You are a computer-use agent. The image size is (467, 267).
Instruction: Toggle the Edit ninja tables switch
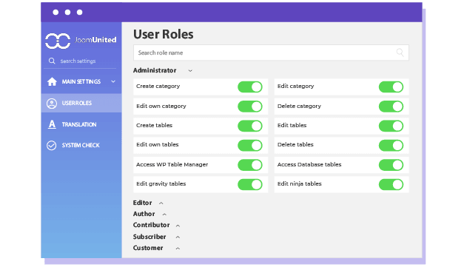pos(391,184)
